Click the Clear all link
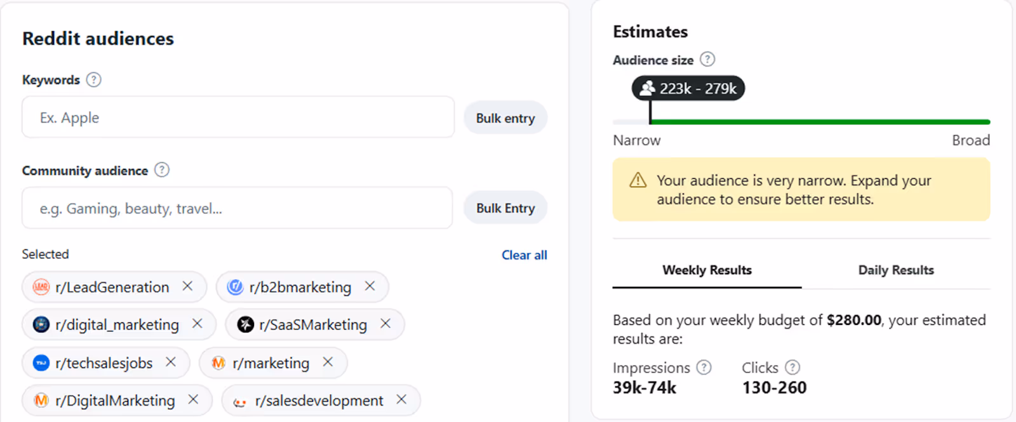Viewport: 1016px width, 422px height. pyautogui.click(x=525, y=255)
